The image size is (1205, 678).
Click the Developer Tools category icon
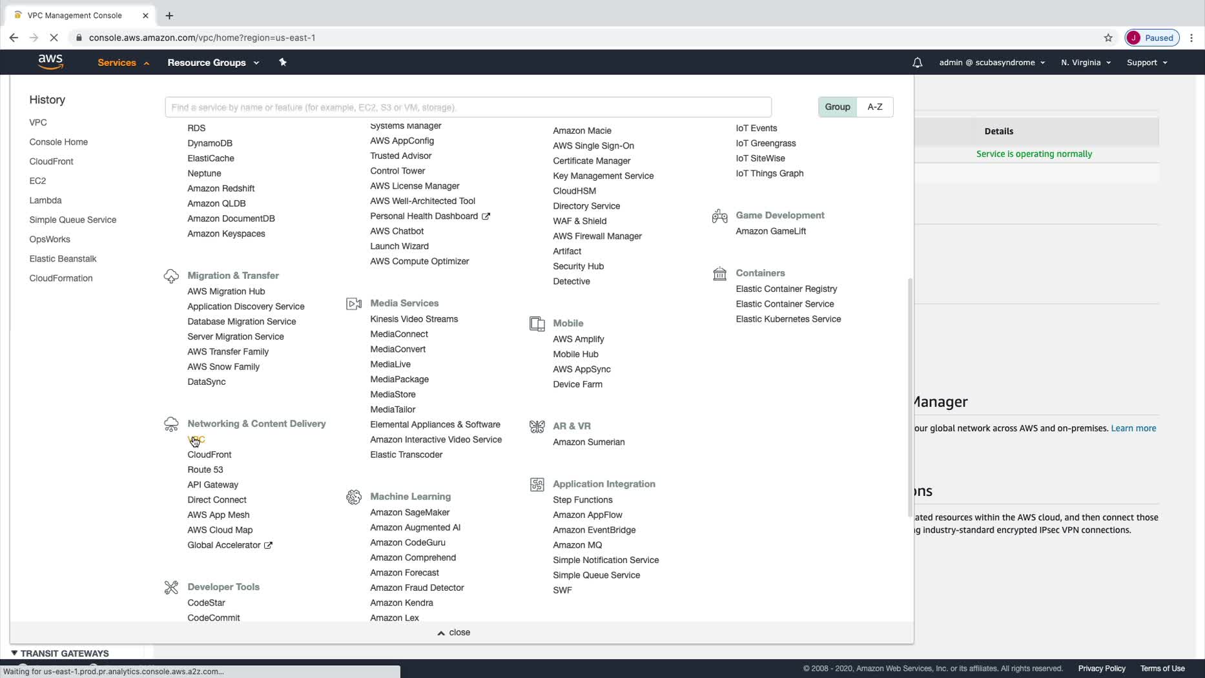click(171, 587)
